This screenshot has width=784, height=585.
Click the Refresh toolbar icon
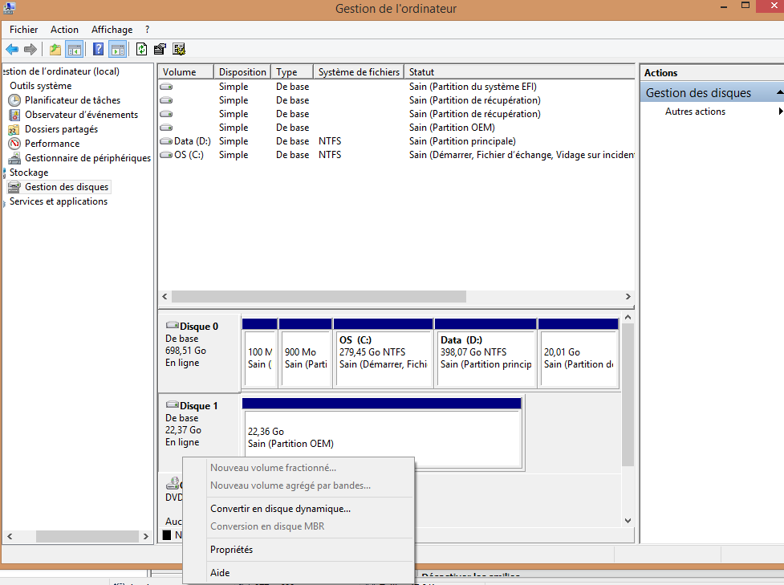pyautogui.click(x=141, y=49)
